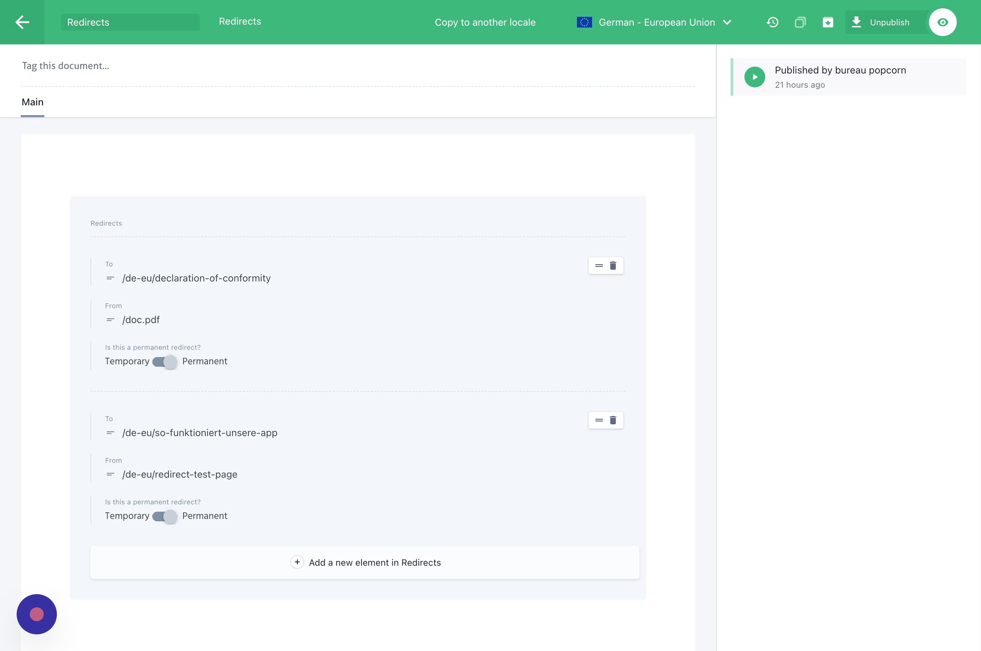Select the Main tab

tap(32, 102)
